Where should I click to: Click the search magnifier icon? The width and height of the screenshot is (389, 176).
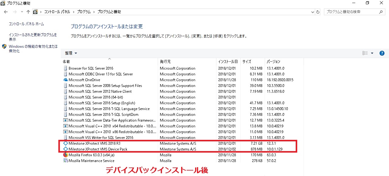point(381,12)
